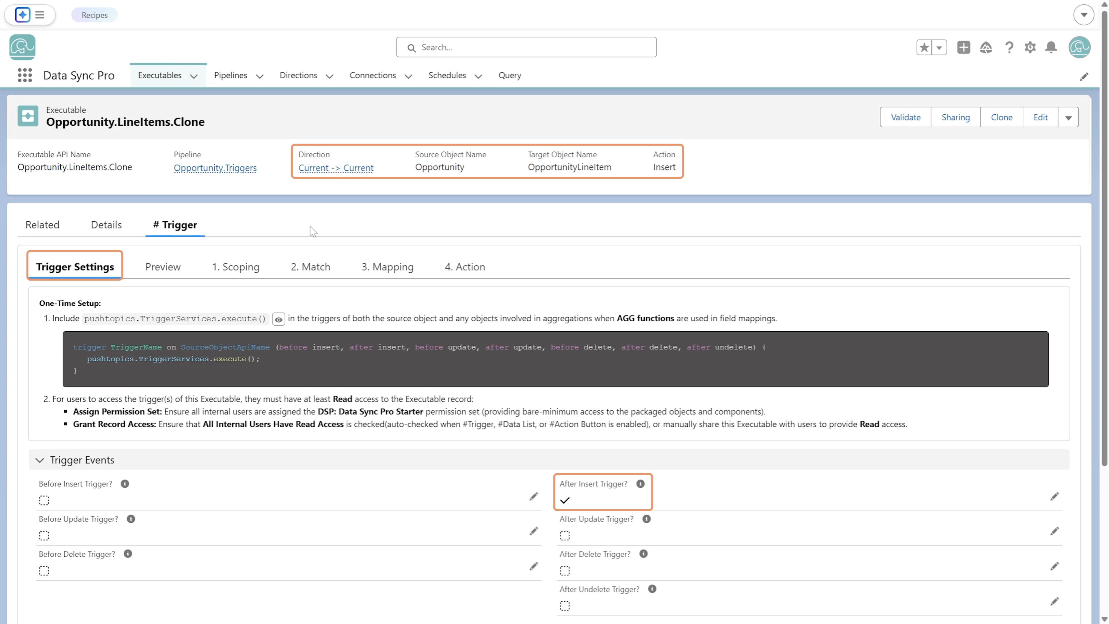Open the 2. Match sub-tab
Screen dimensions: 1109x624
[310, 267]
